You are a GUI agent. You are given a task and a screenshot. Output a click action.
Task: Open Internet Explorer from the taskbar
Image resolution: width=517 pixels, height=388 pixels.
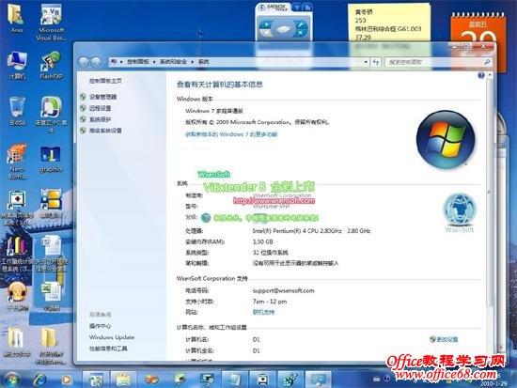click(39, 380)
